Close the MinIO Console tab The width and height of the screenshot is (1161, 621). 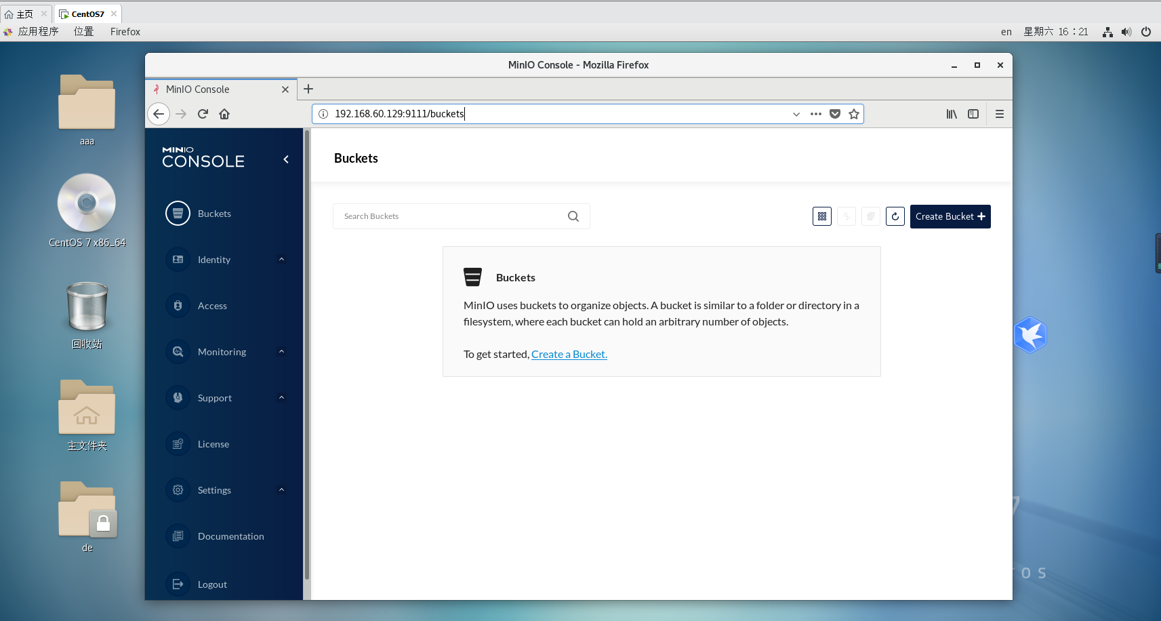point(285,89)
